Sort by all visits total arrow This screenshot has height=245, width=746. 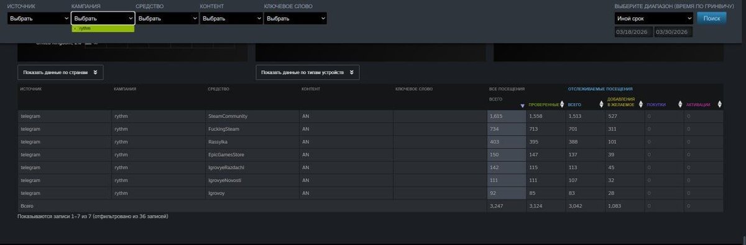click(x=522, y=105)
